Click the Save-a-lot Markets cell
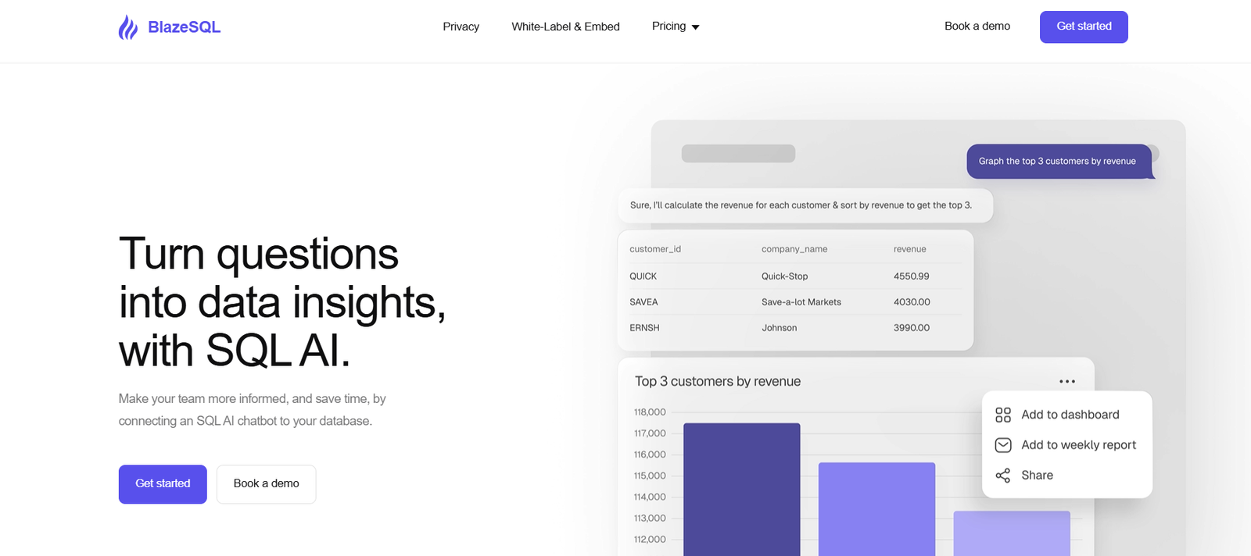Viewport: 1251px width, 556px height. tap(801, 302)
